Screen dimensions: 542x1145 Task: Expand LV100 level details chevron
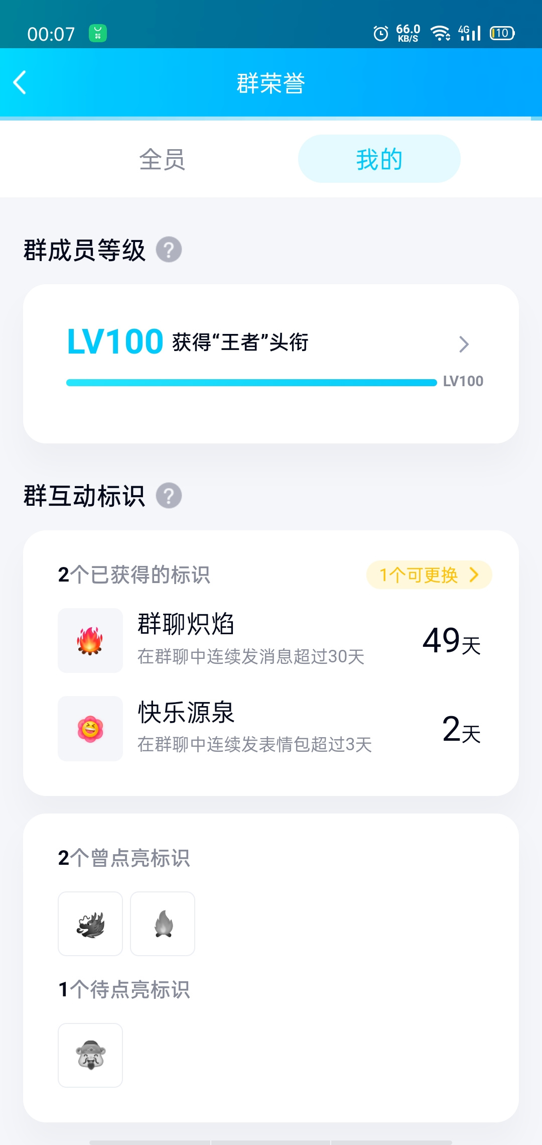coord(464,345)
